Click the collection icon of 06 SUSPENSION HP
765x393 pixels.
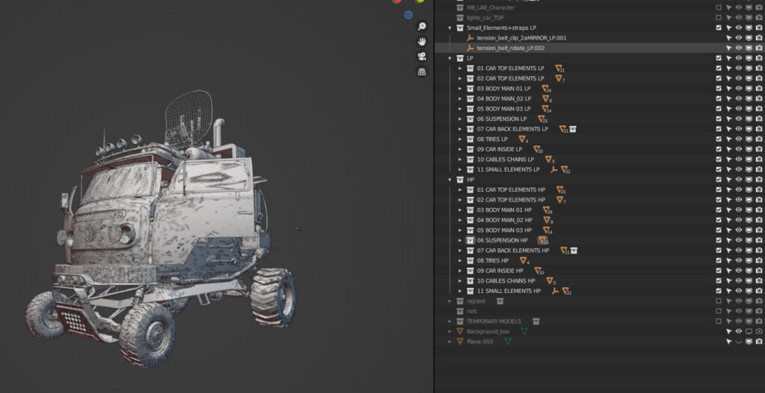471,240
